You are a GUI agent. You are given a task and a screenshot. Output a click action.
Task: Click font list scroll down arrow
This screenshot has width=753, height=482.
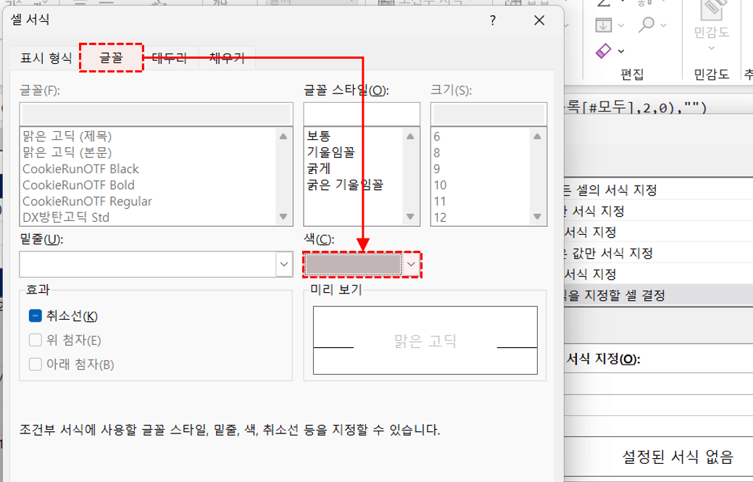[x=283, y=217]
